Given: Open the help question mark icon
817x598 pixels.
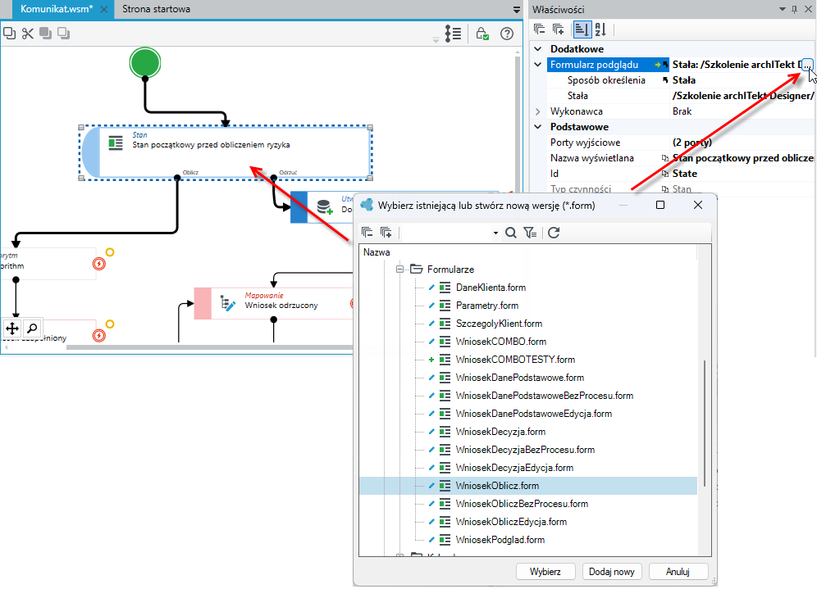Looking at the screenshot, I should click(506, 34).
